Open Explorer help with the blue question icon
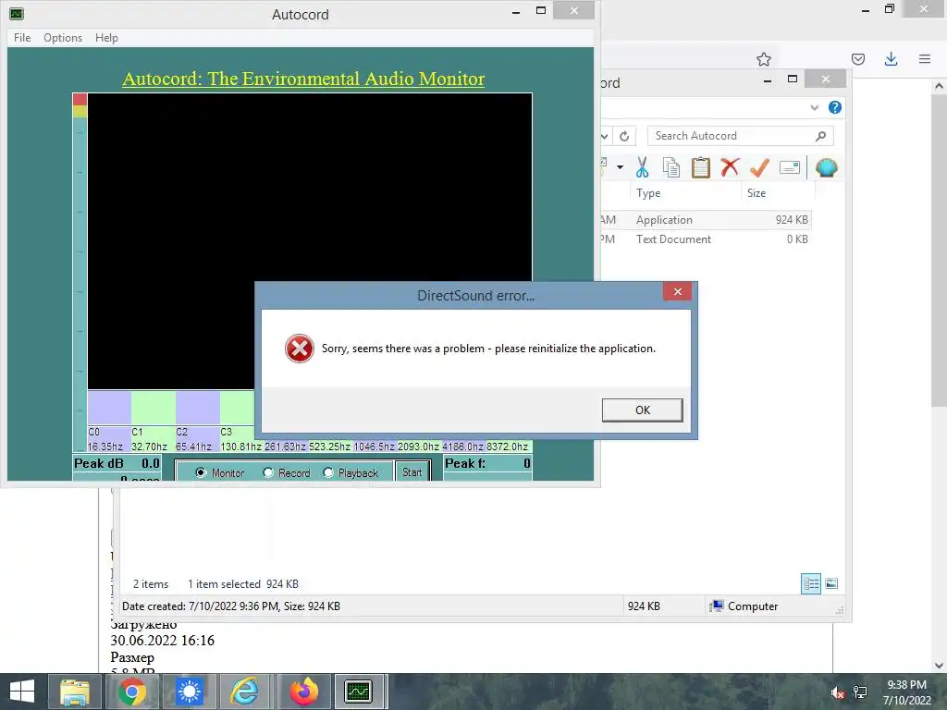The image size is (947, 710). pos(835,107)
